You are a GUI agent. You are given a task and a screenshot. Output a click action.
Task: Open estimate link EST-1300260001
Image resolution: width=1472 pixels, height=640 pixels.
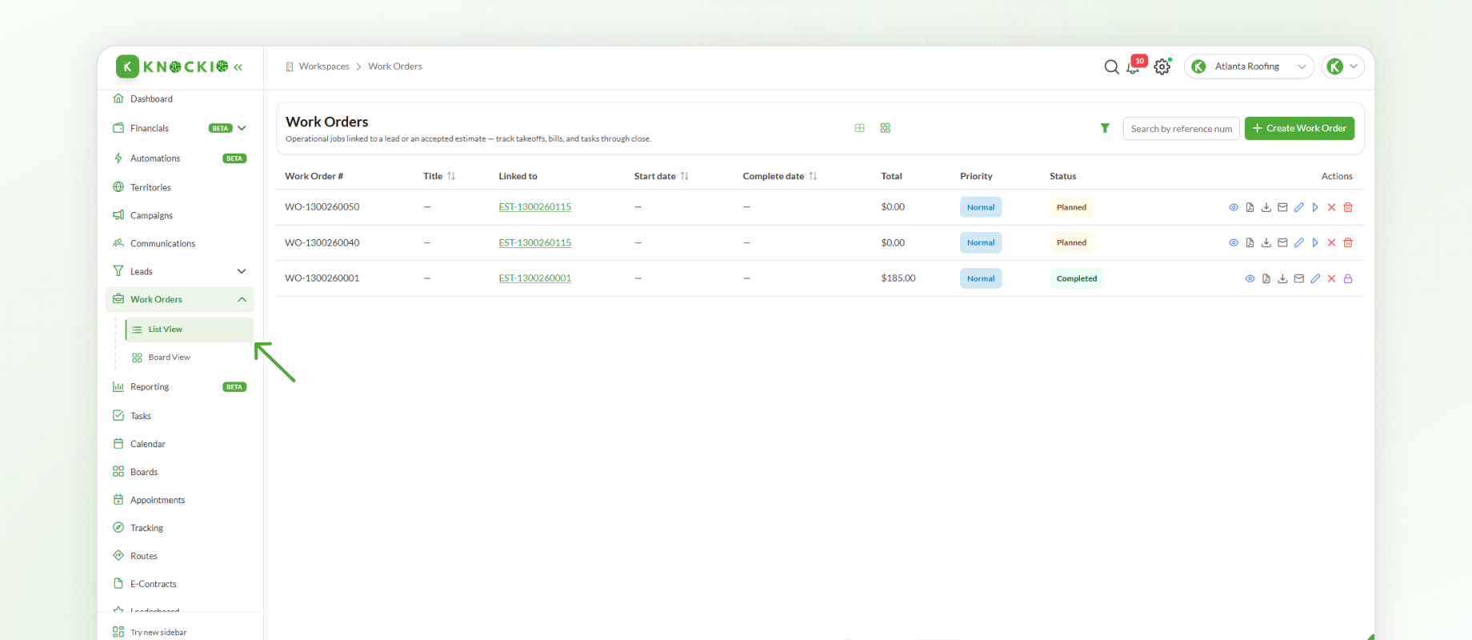point(534,278)
